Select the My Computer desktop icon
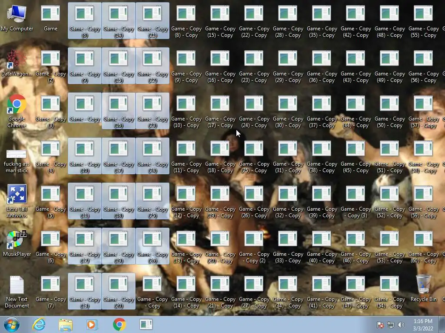Viewport: 445px width, 333px height. point(17,18)
